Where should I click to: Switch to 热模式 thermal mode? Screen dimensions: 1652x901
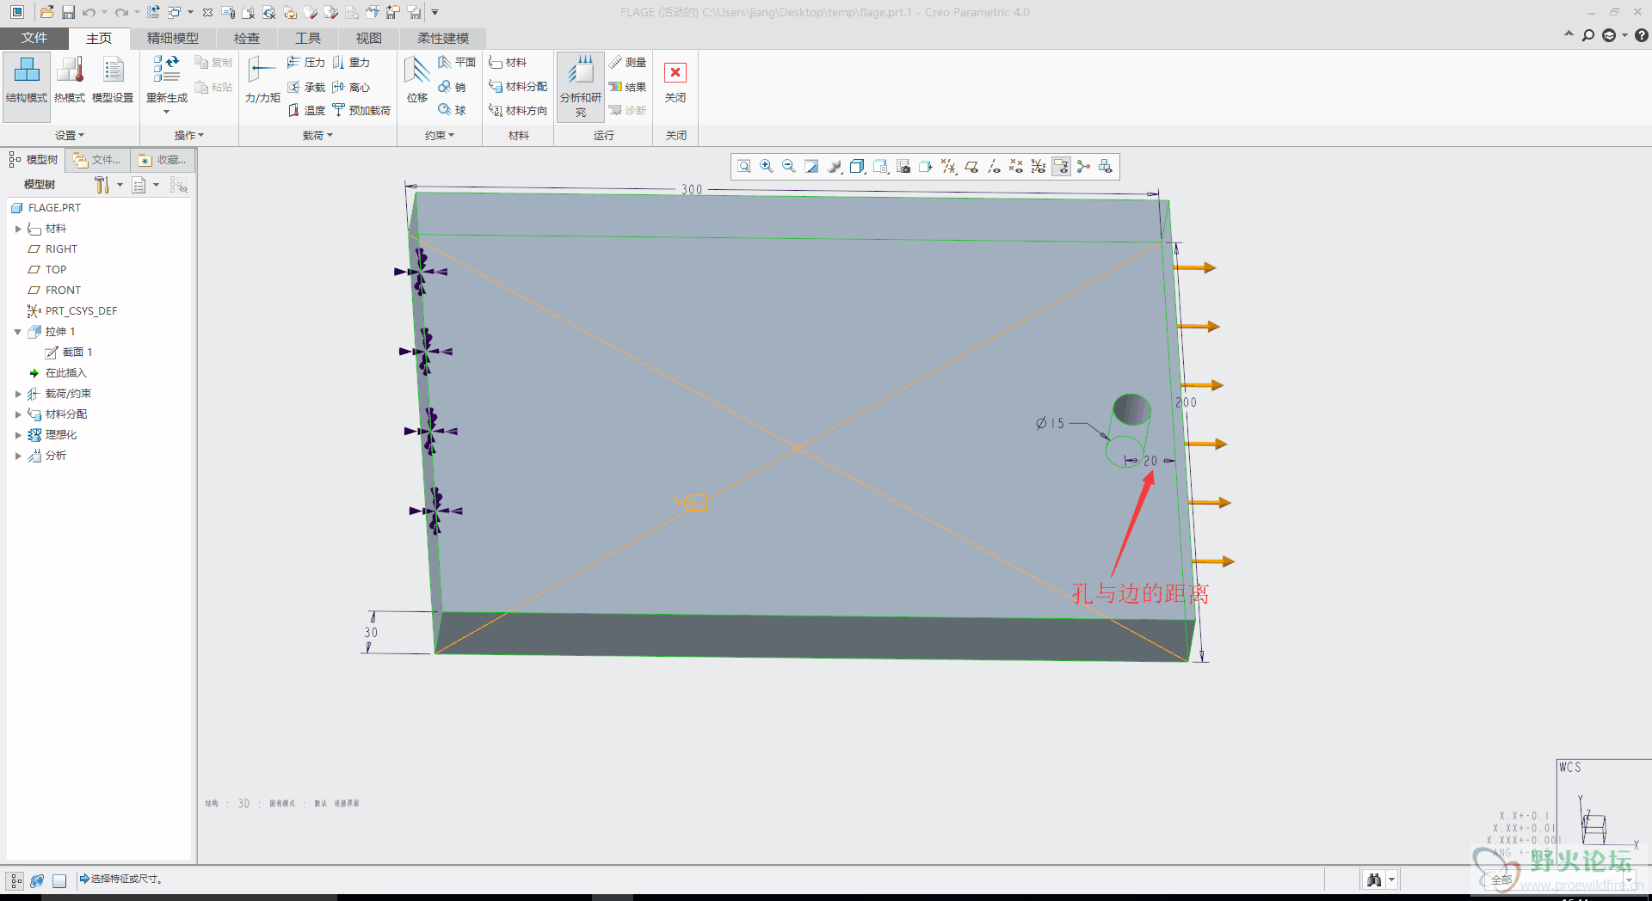click(70, 81)
